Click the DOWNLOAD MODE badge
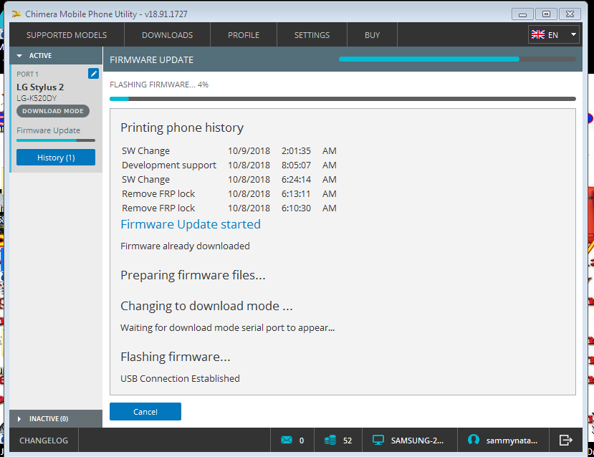Viewport: 594px width, 457px height. (53, 111)
